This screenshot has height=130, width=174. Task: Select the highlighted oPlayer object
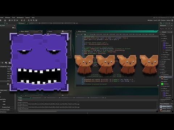tap(166, 77)
